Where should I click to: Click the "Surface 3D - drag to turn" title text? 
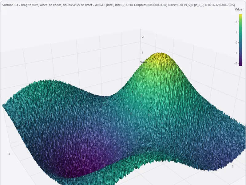pos(118,5)
